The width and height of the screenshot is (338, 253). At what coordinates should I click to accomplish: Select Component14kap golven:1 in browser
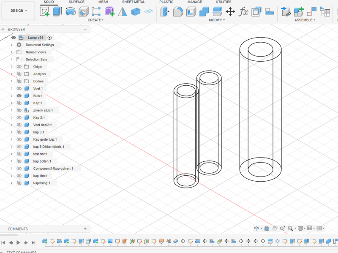(x=53, y=169)
